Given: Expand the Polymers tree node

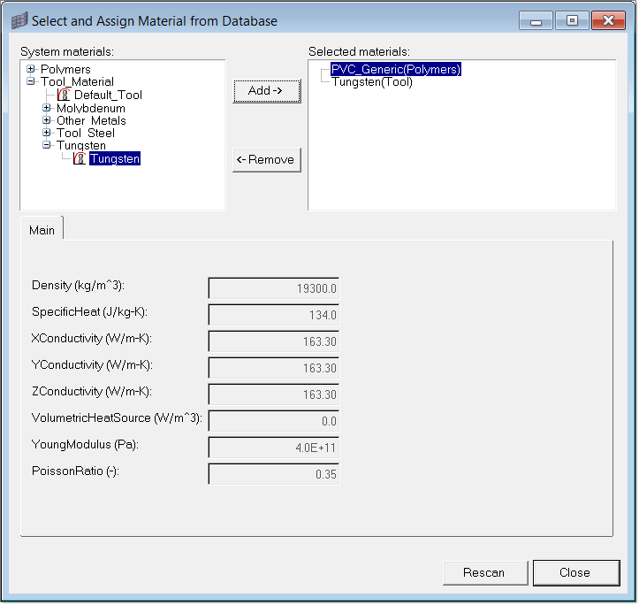Looking at the screenshot, I should click(31, 69).
